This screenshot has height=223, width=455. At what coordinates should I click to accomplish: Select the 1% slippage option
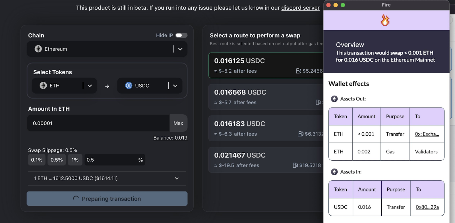(75, 160)
